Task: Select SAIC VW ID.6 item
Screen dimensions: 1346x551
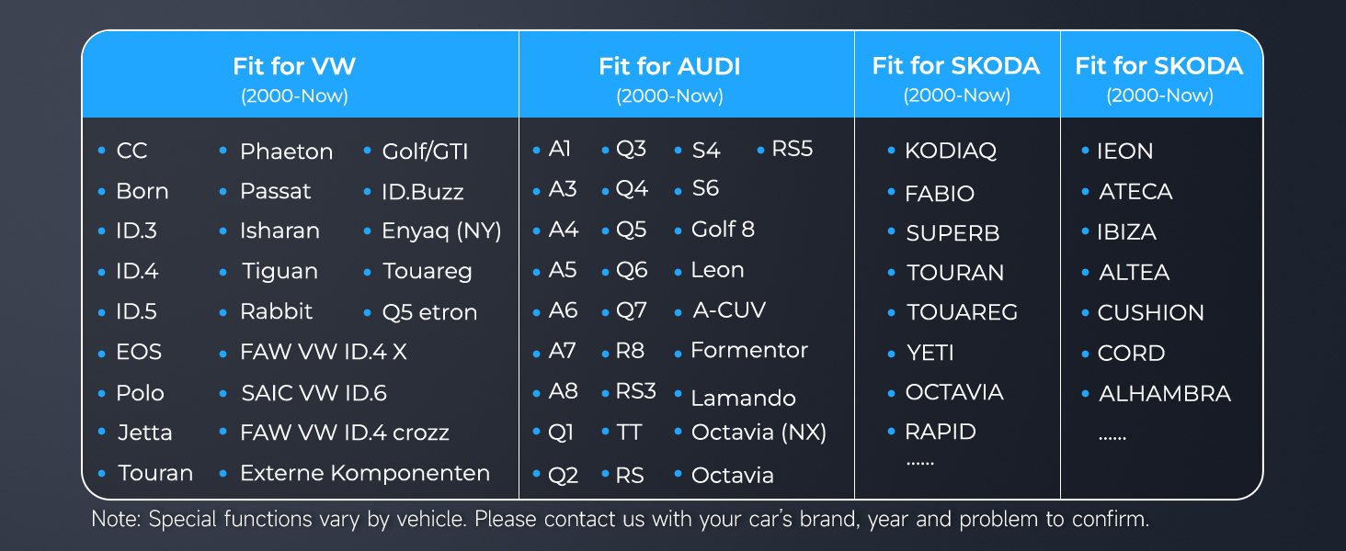Action: coord(314,393)
